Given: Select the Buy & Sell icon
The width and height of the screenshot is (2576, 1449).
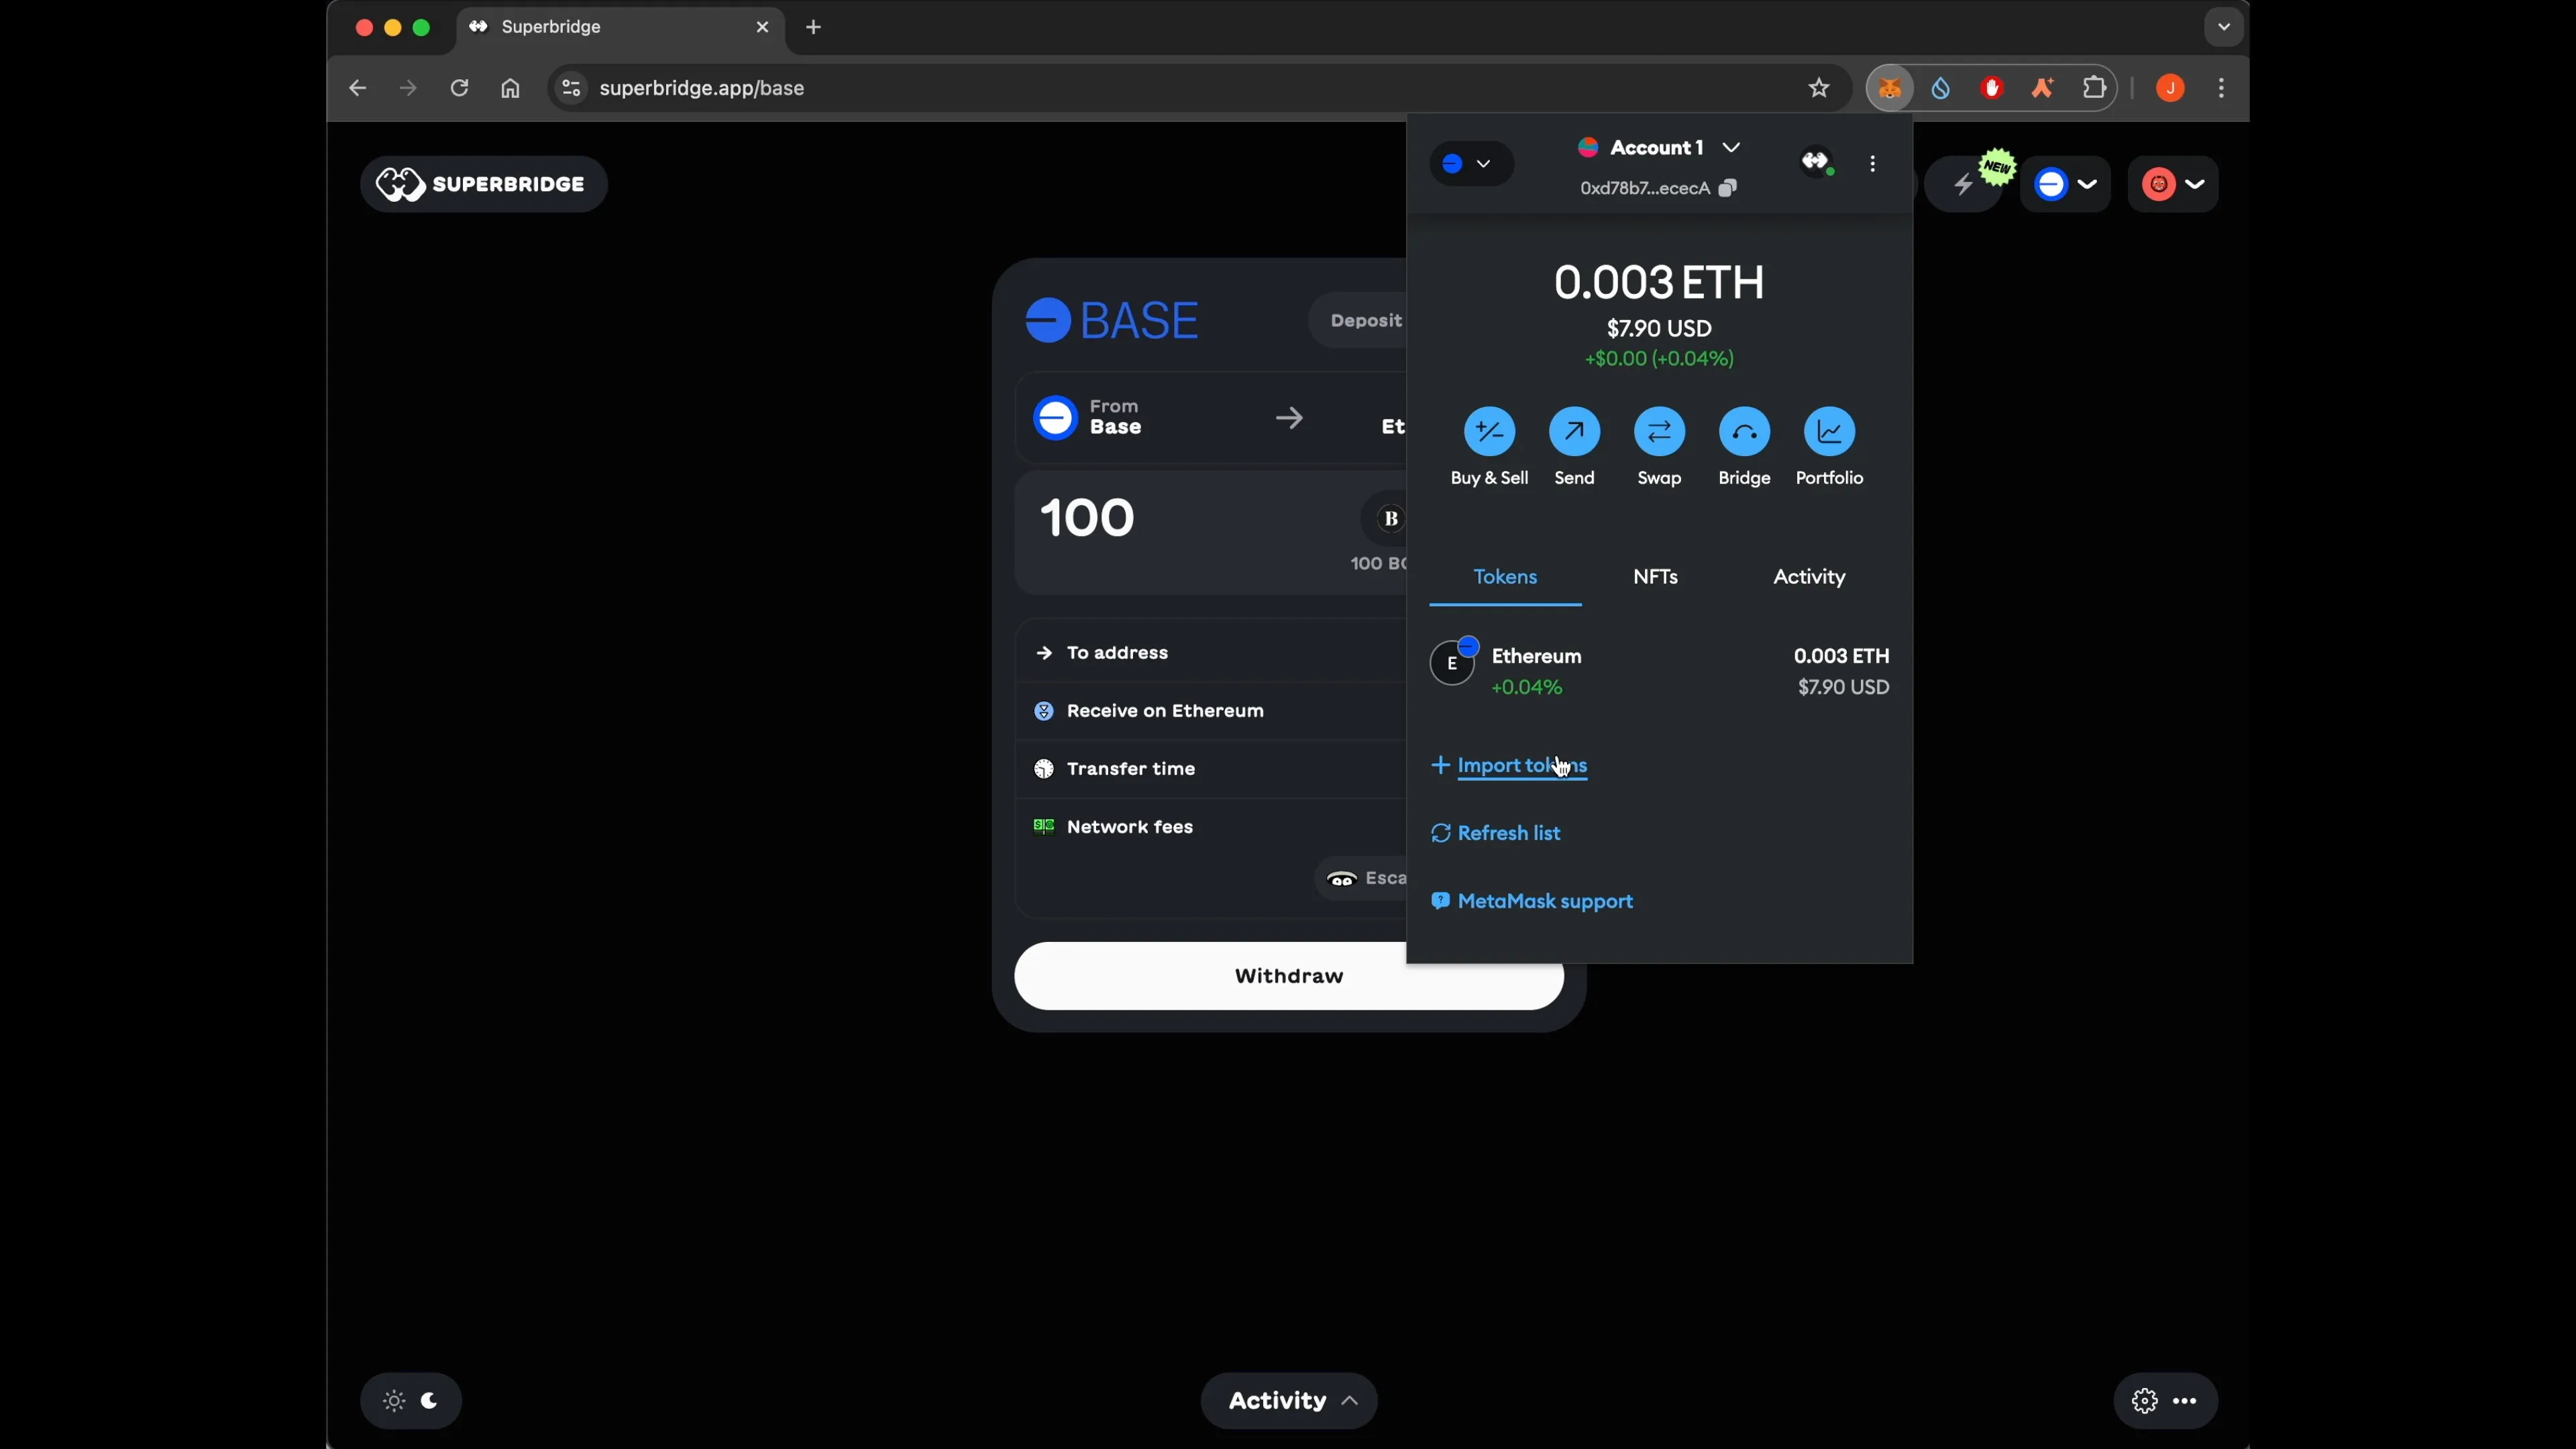Looking at the screenshot, I should (1489, 431).
